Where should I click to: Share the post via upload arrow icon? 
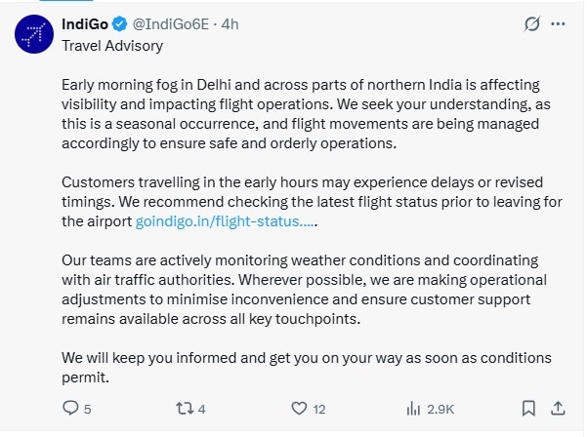pos(559,409)
